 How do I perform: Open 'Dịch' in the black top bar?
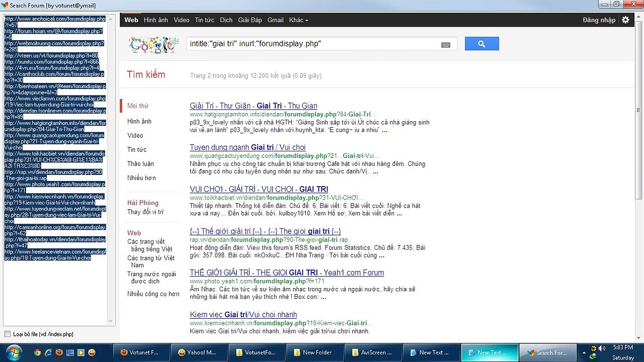point(226,20)
